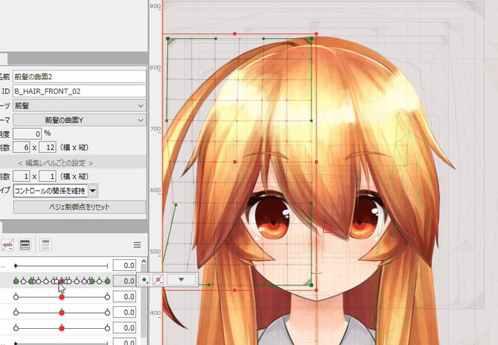Open the 前髪 parts dropdown
This screenshot has width=498, height=345.
click(79, 105)
